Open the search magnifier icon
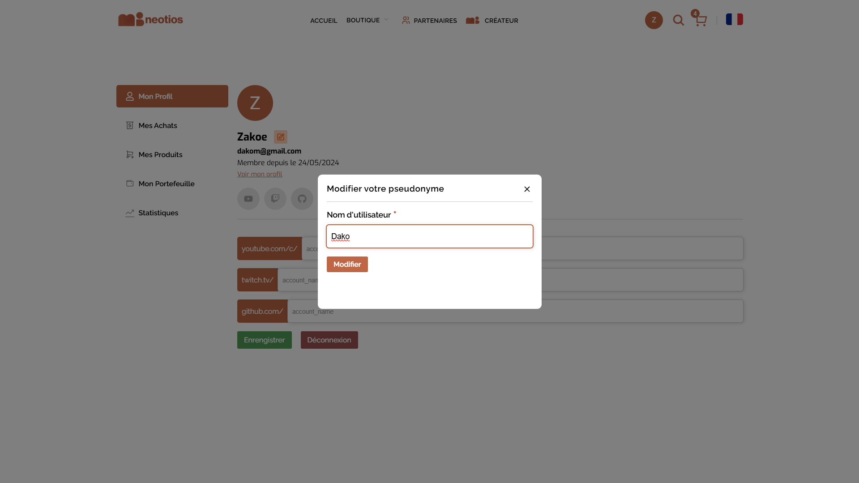 pos(678,20)
